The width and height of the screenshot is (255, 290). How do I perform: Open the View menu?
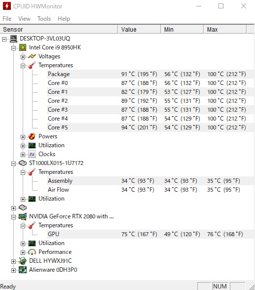[24, 19]
